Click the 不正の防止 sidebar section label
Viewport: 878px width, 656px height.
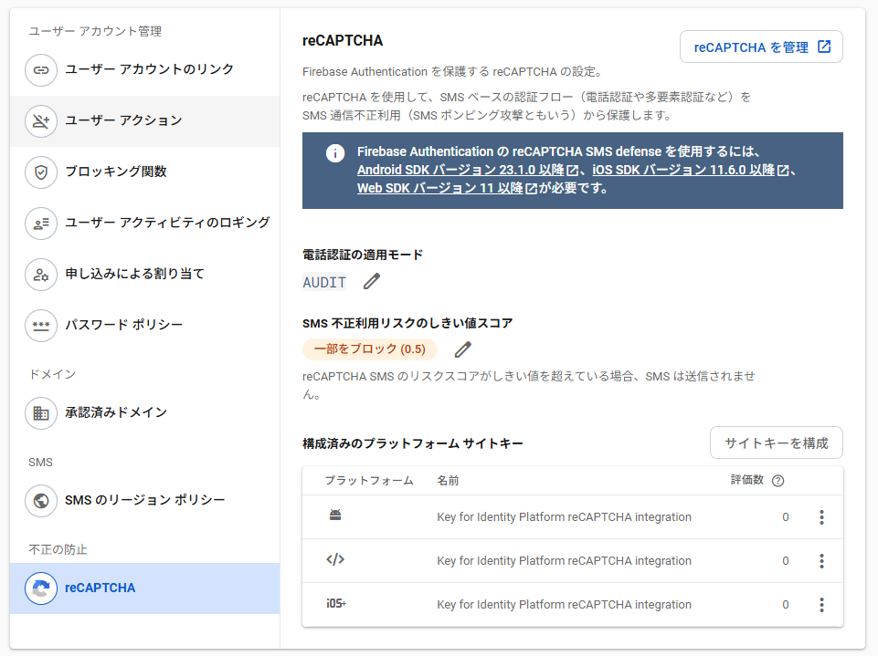pos(58,550)
